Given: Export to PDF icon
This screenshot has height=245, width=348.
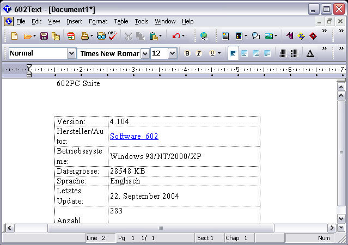Looking at the screenshot, I should pyautogui.click(x=71, y=36).
